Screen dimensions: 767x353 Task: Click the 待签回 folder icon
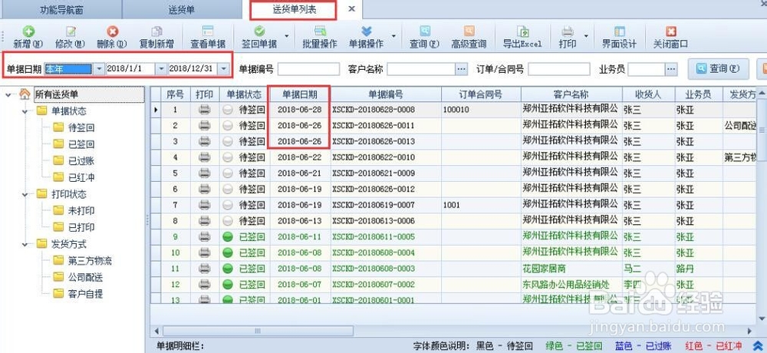(x=59, y=127)
